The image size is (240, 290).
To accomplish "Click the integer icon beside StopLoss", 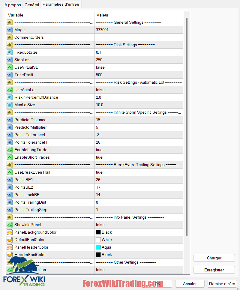I will pyautogui.click(x=10, y=60).
